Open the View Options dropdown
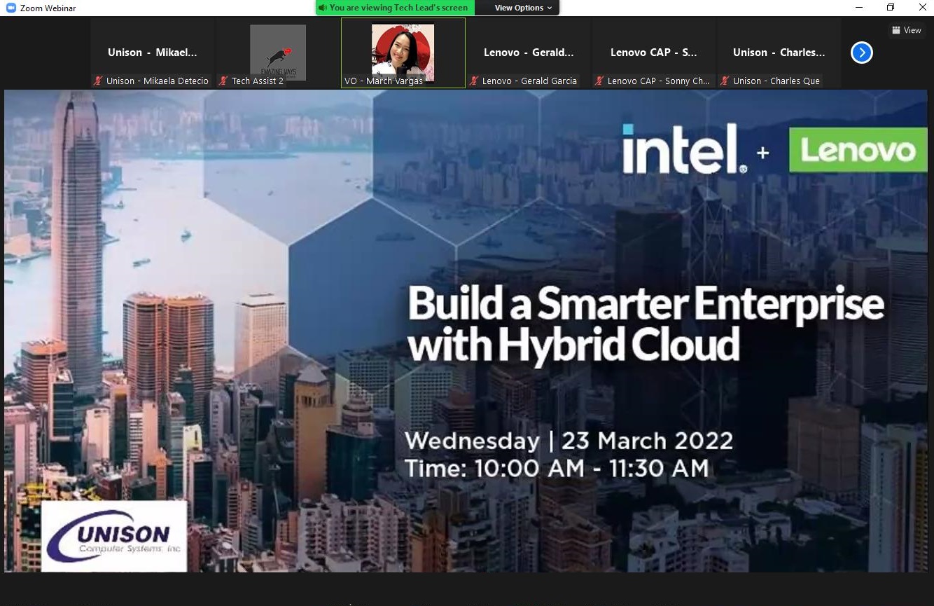This screenshot has height=606, width=934. [523, 8]
